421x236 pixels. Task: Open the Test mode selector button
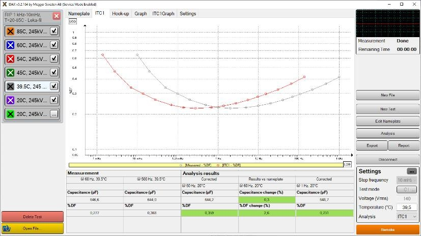pyautogui.click(x=406, y=189)
